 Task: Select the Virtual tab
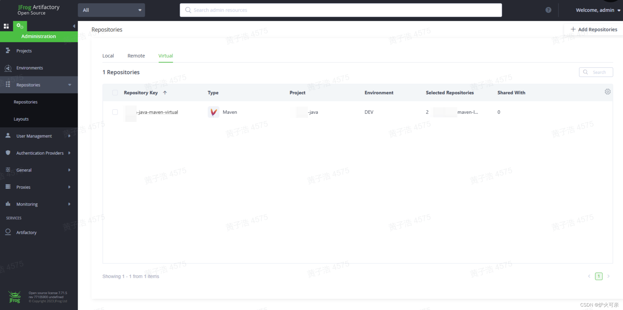click(166, 56)
